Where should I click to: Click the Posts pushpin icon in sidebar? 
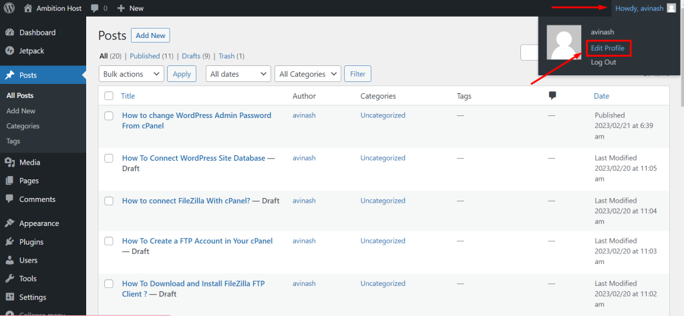coord(9,75)
